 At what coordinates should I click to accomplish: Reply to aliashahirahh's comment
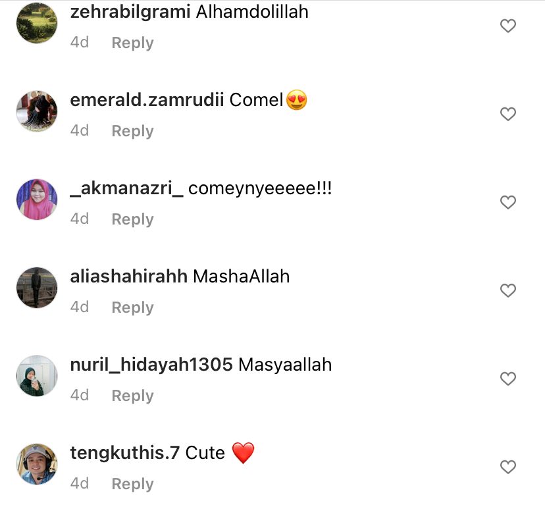(x=132, y=307)
